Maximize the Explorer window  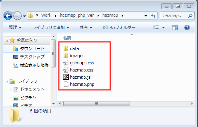(x=178, y=6)
